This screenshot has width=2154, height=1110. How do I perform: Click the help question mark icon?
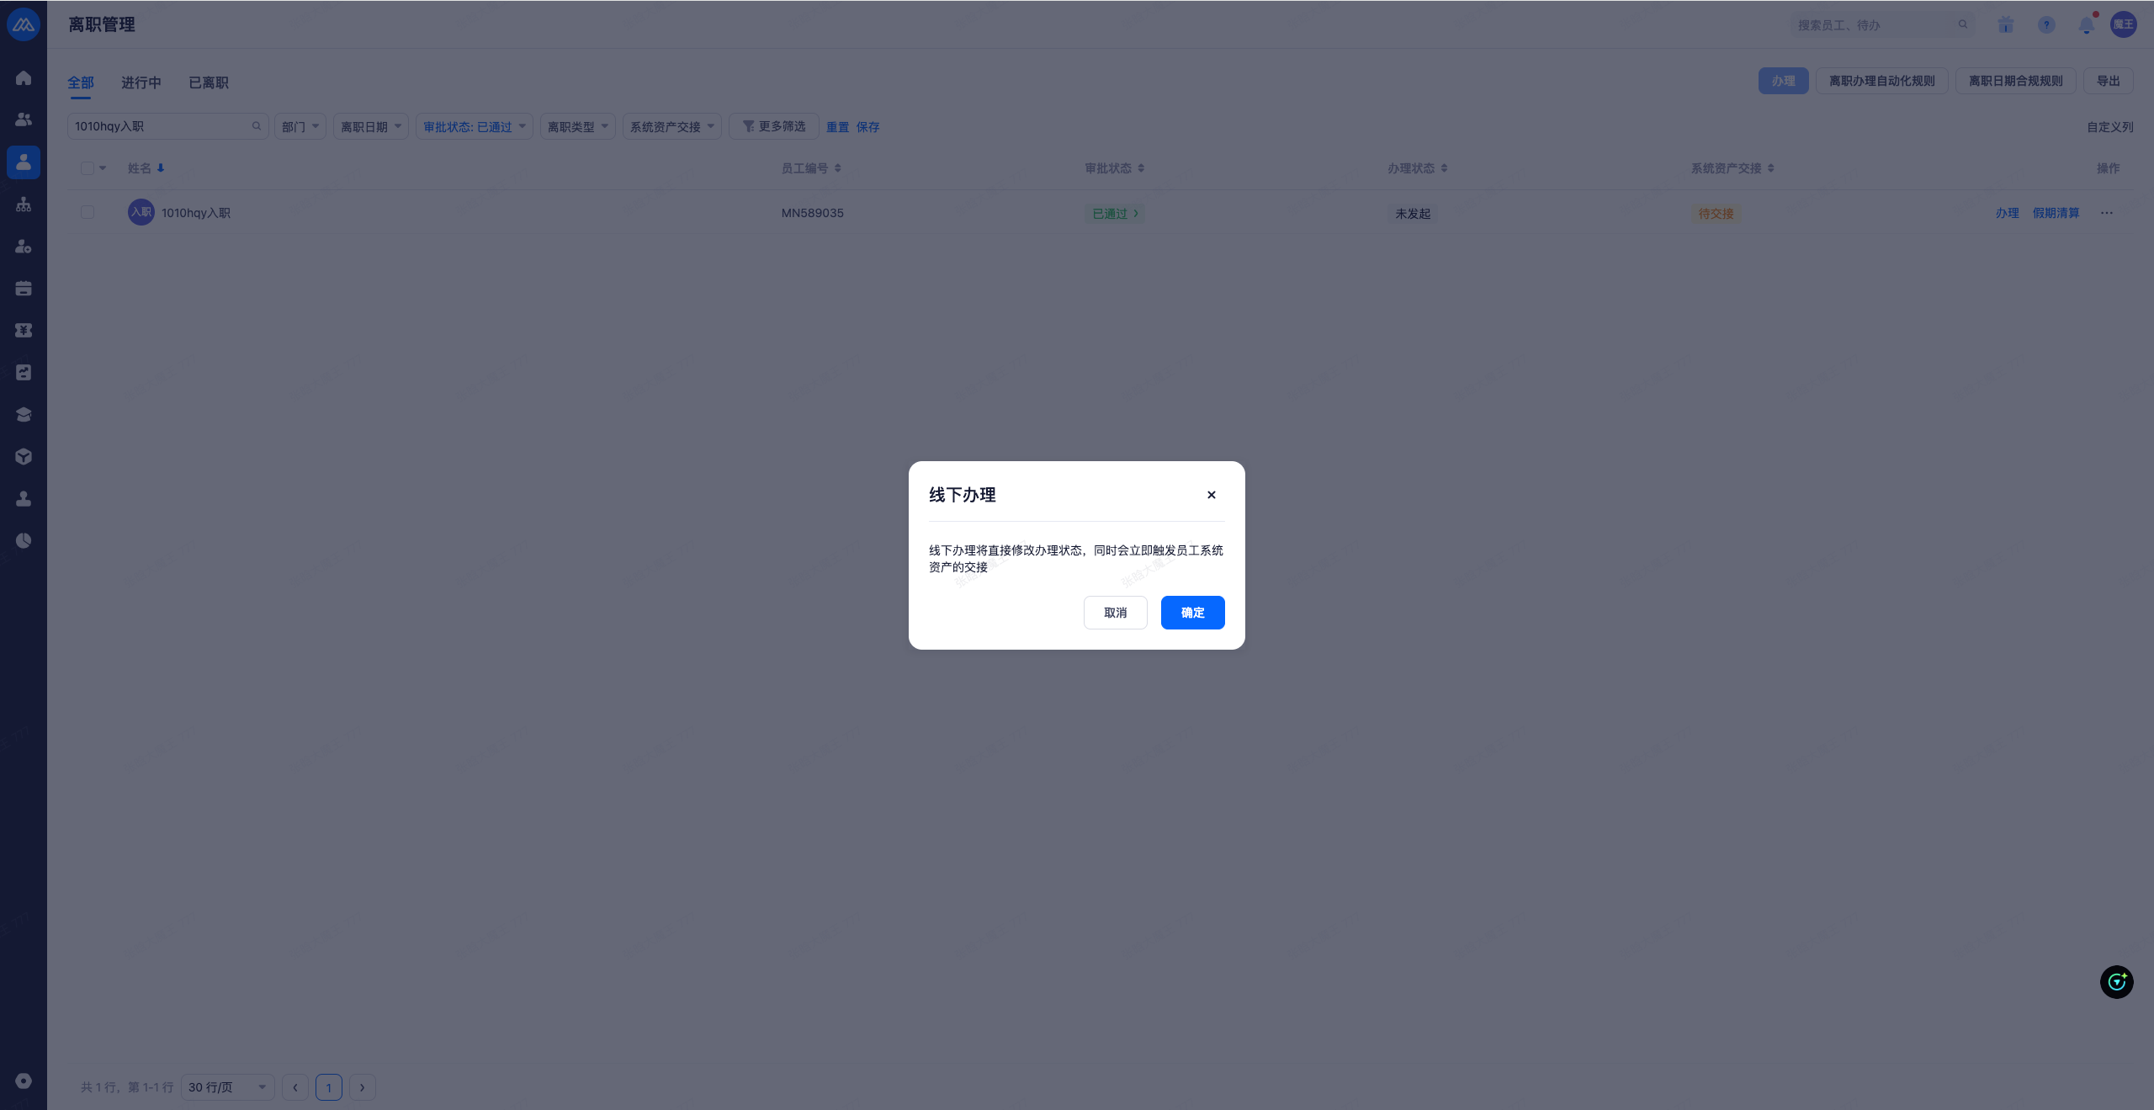pos(2046,25)
